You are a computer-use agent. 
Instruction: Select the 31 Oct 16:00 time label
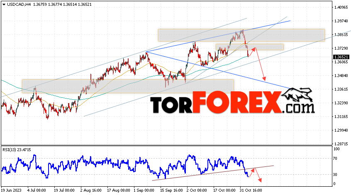(251, 190)
